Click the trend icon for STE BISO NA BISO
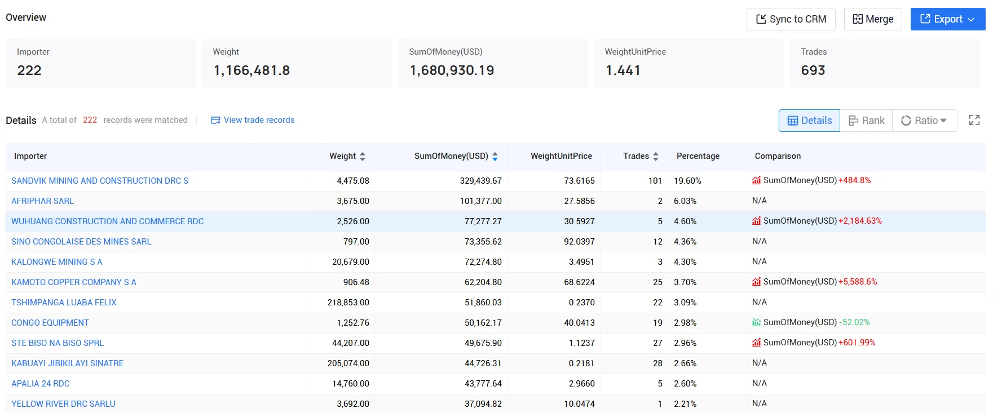 tap(757, 343)
